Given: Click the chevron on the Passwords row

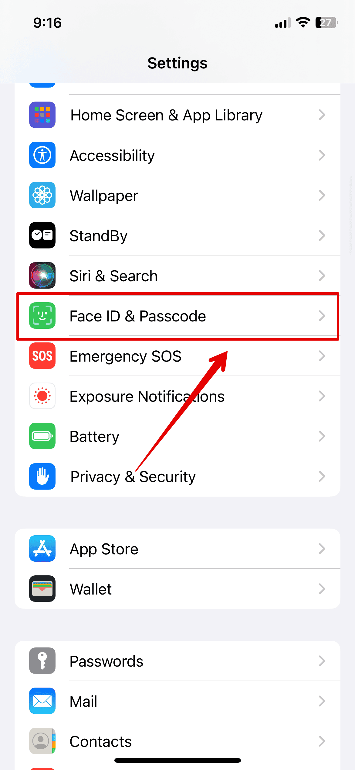Looking at the screenshot, I should [322, 661].
